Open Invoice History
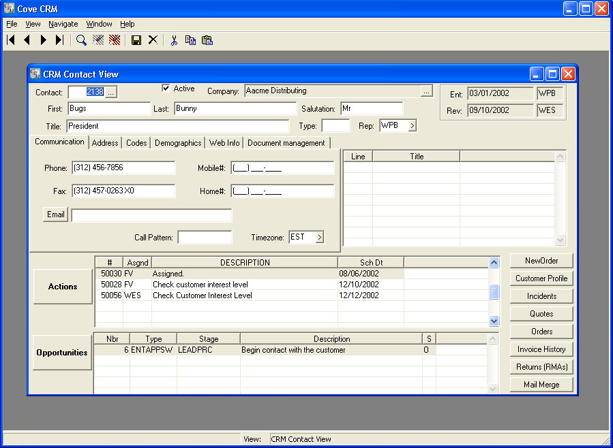 tap(541, 349)
